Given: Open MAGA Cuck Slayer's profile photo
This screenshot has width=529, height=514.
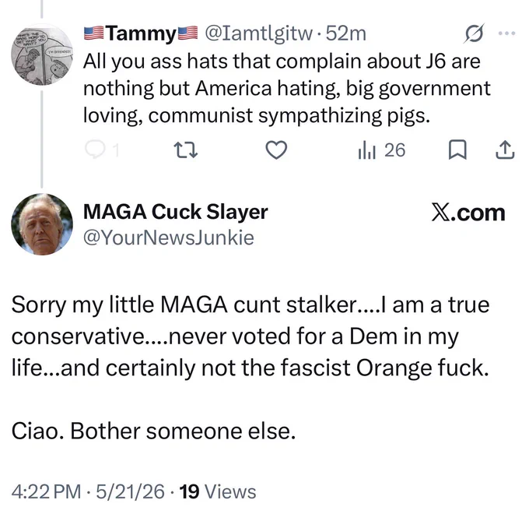Looking at the screenshot, I should point(42,224).
